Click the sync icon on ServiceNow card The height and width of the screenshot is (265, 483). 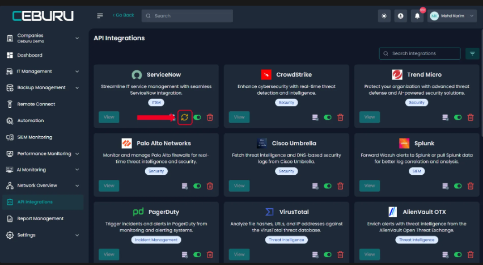pyautogui.click(x=184, y=117)
